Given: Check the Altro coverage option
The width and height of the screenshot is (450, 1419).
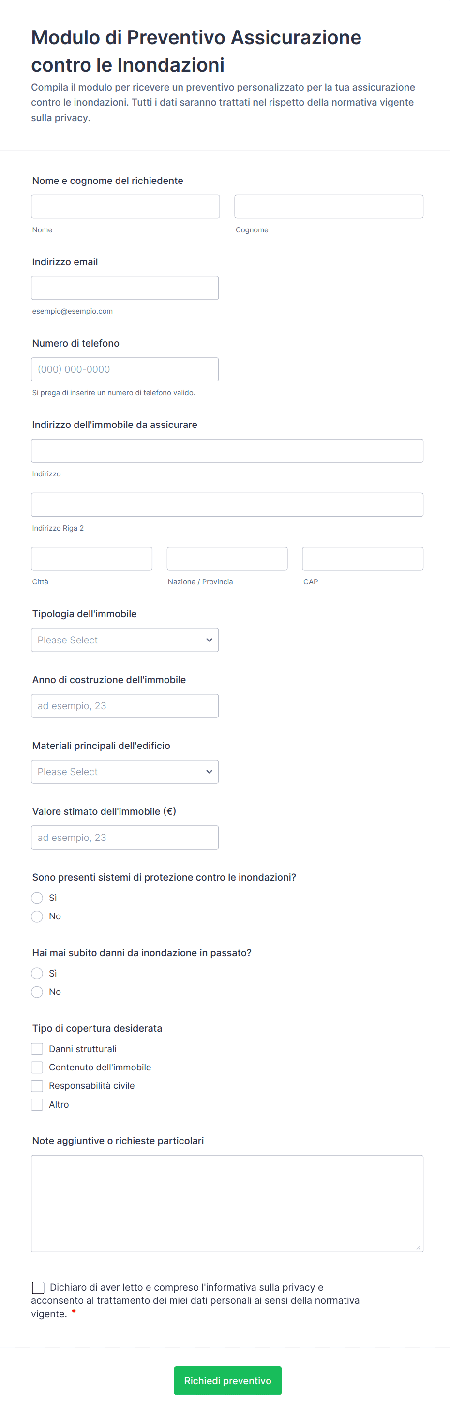Looking at the screenshot, I should (37, 1104).
